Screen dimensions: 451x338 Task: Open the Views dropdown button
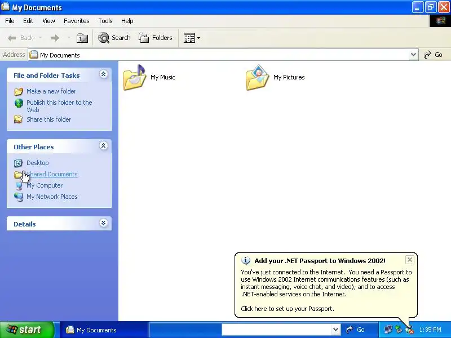[192, 38]
